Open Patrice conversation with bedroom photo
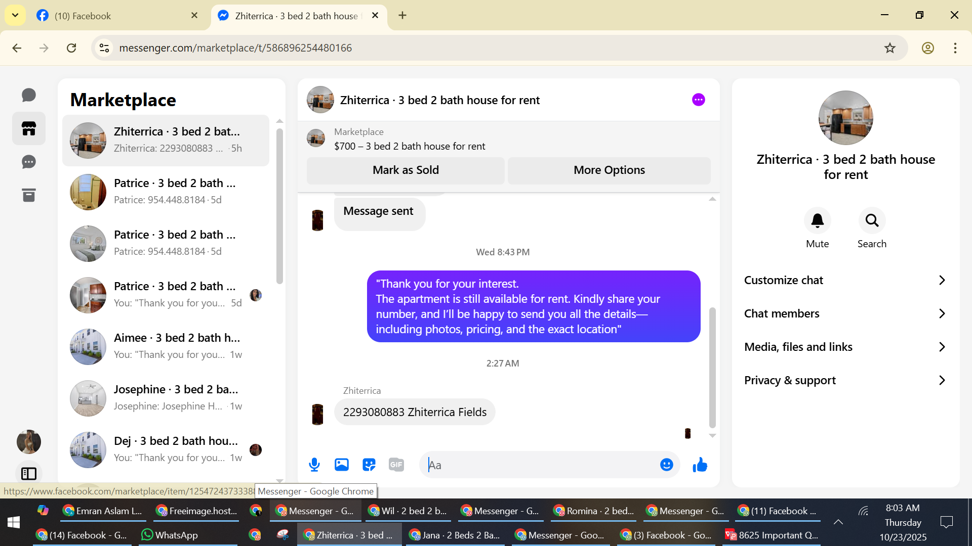The image size is (972, 546). coord(166,243)
